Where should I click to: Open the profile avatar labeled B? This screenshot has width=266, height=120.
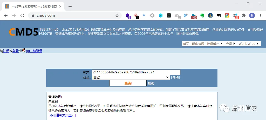click(252, 16)
